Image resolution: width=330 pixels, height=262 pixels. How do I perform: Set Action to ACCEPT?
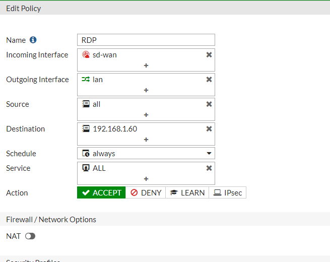click(101, 192)
